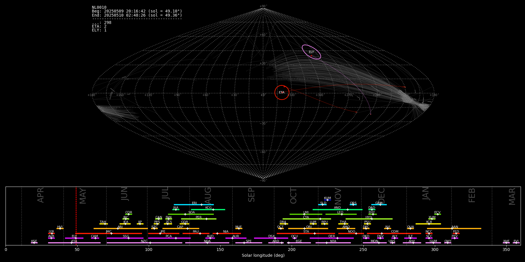Screen dimensions: 525x262
Task: Click the ORS shower marker
Action: (353, 205)
